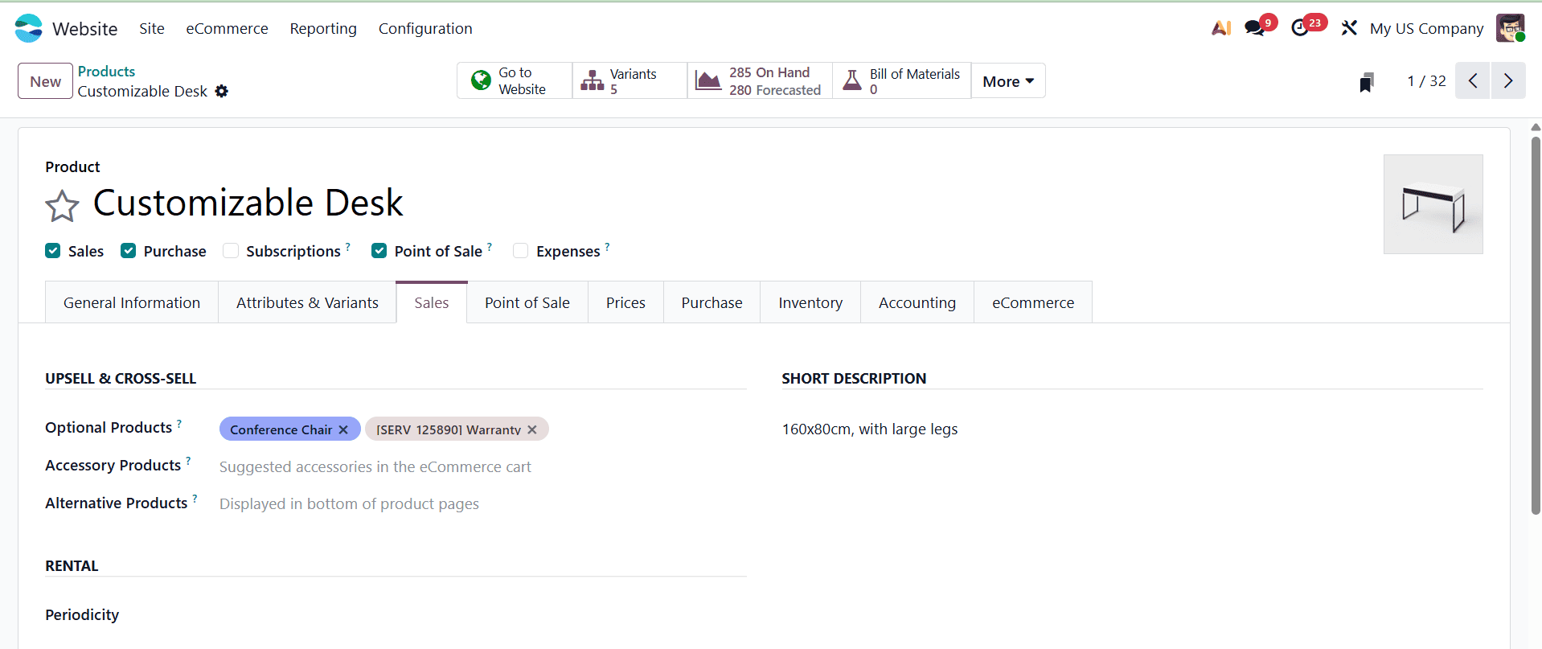Viewport: 1542px width, 649px height.
Task: Open the chat messages icon
Action: (1254, 28)
